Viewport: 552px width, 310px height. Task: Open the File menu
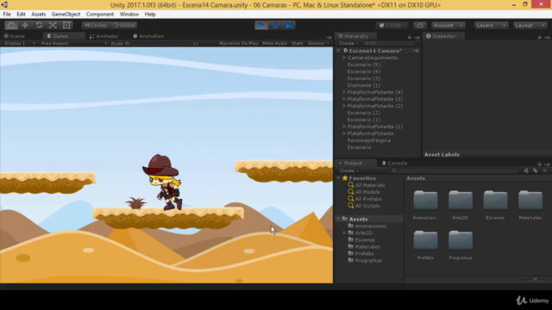[7, 14]
